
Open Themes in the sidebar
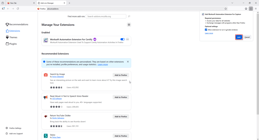click(x=12, y=37)
